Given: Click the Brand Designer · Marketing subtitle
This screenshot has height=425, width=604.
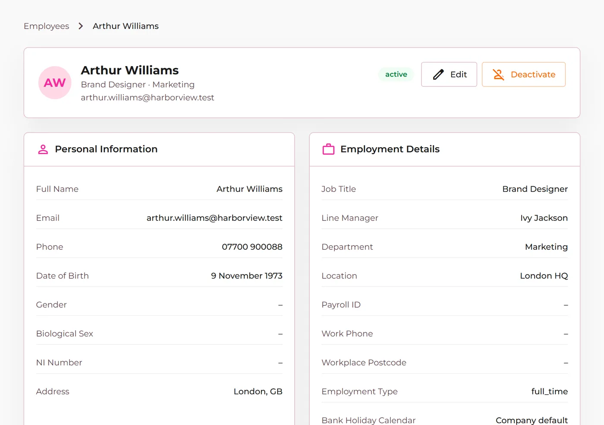Looking at the screenshot, I should [x=138, y=85].
